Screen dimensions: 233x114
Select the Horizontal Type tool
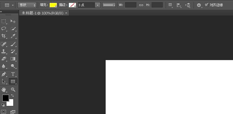tap(13, 74)
